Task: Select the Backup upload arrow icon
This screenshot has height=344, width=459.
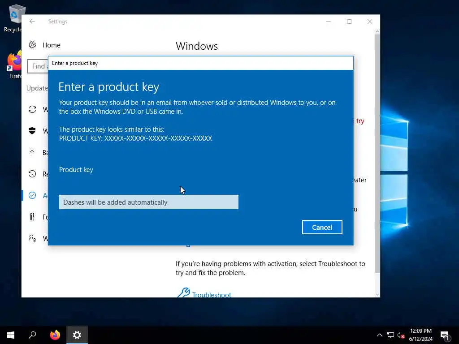Action: coord(32,152)
